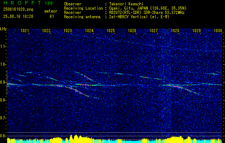The width and height of the screenshot is (225, 143).
Task: Click the 1.0 kHz frequency label
Action: (3, 65)
